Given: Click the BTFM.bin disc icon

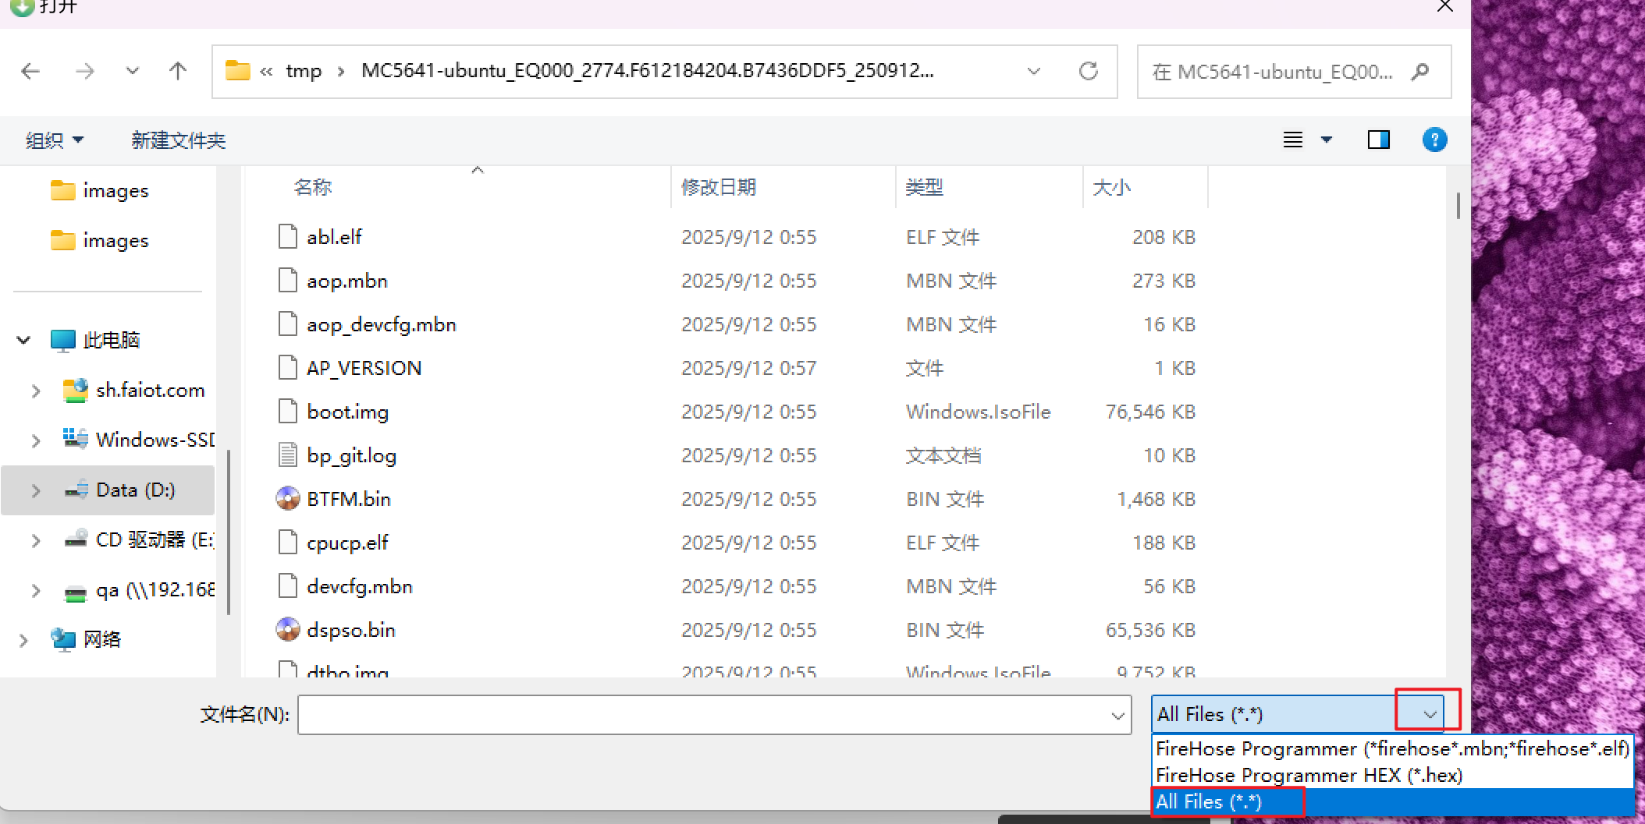Looking at the screenshot, I should [x=288, y=498].
